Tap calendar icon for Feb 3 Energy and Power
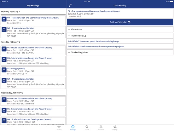Screen dimensions: 174x131 [x=4, y=110]
